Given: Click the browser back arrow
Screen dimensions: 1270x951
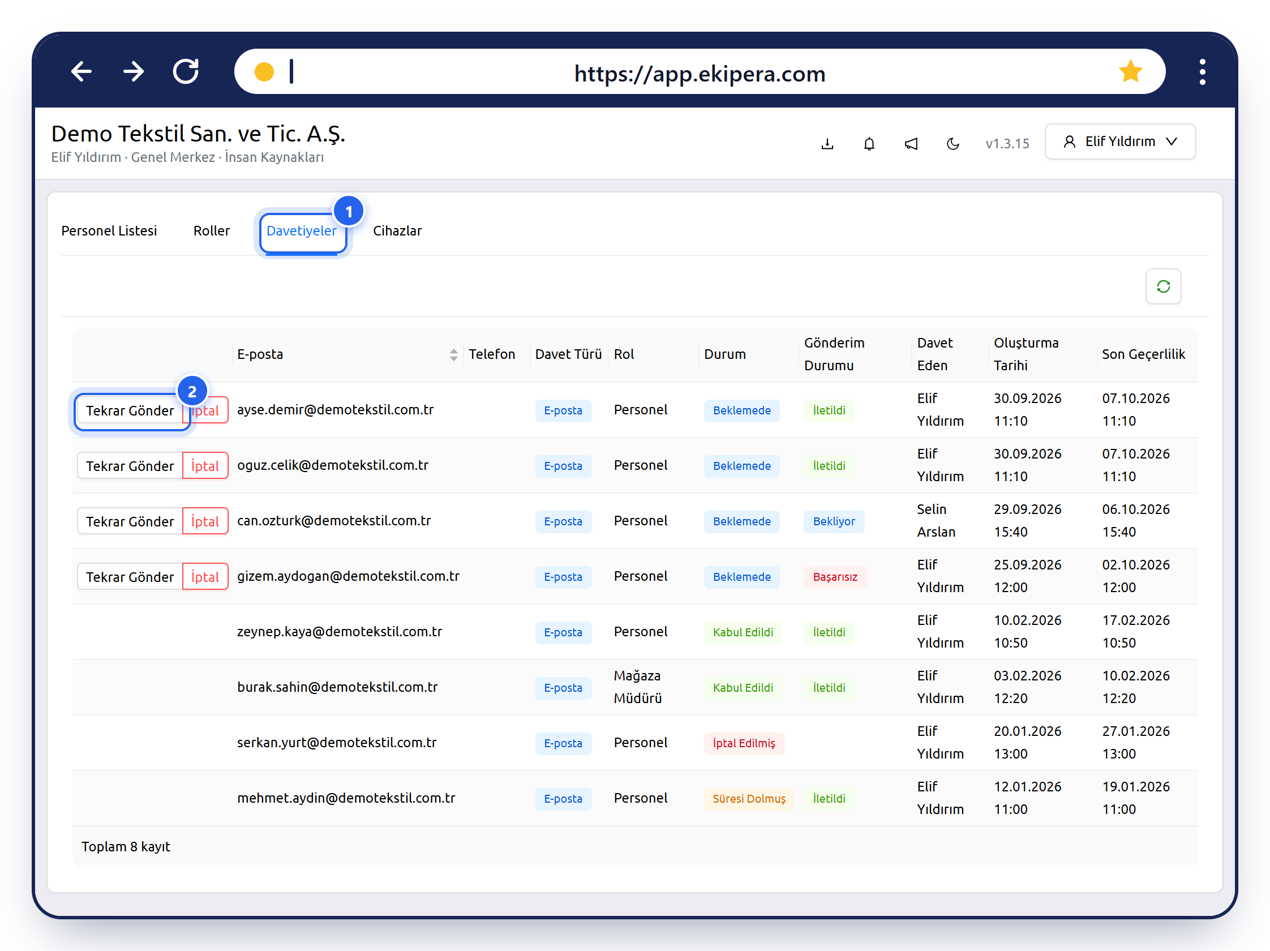Looking at the screenshot, I should click(x=81, y=72).
